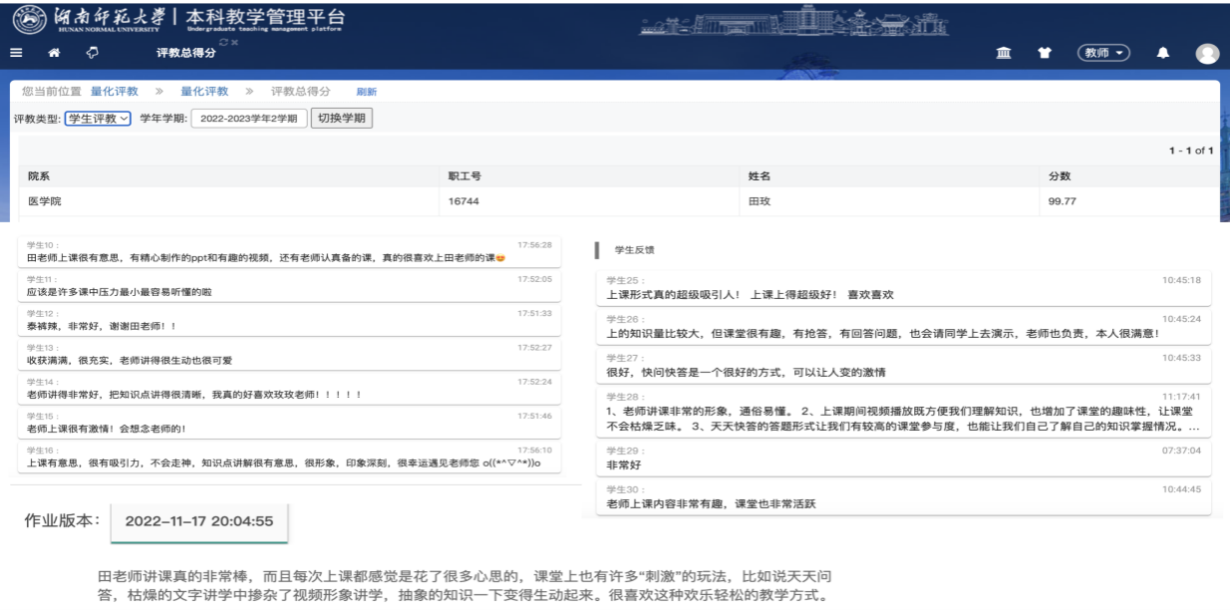1230x610 pixels.
Task: Open the hamburger navigation menu
Action: point(16,53)
